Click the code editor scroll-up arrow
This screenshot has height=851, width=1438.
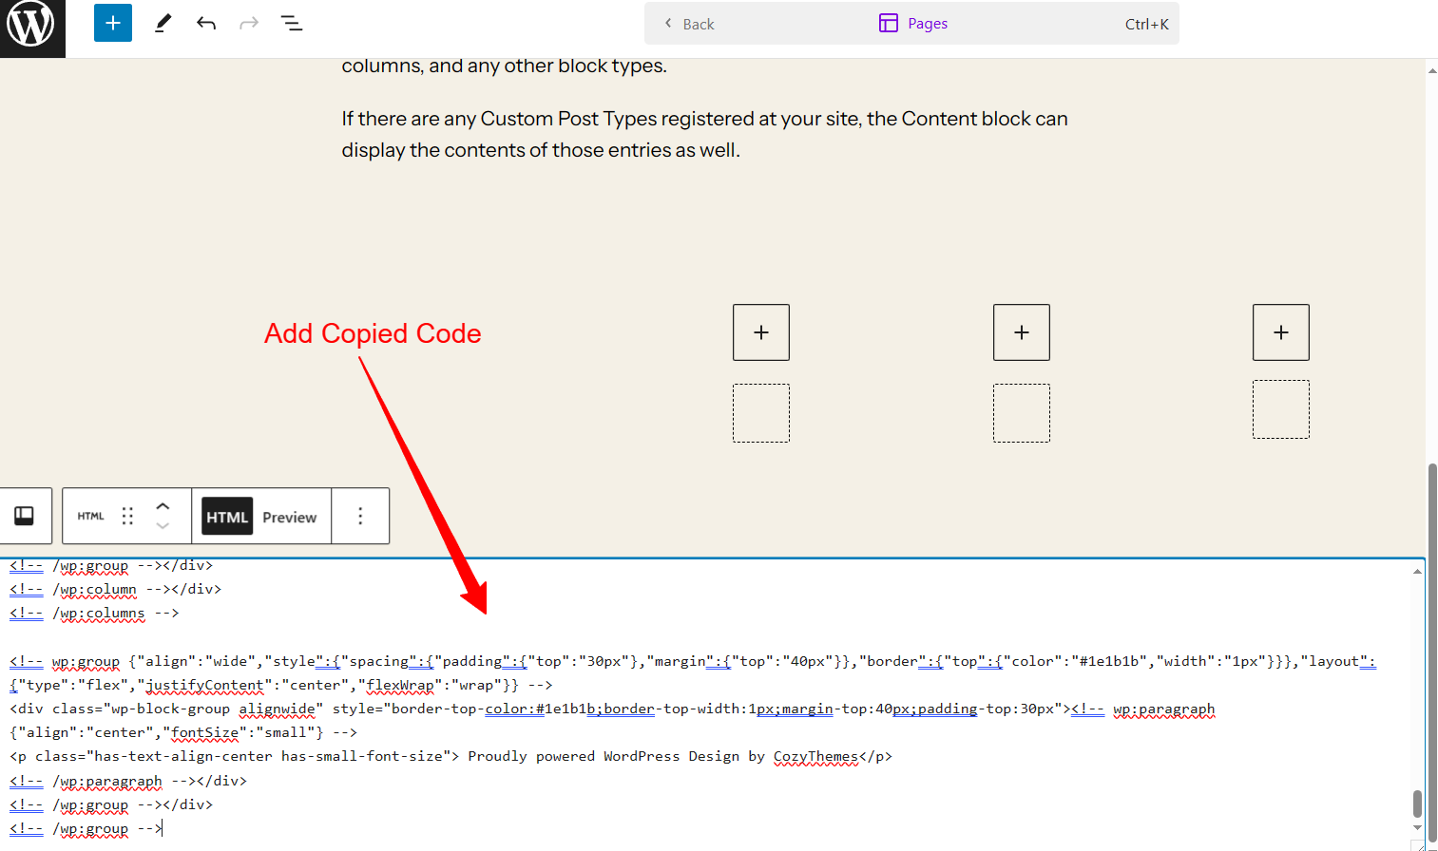pos(1417,571)
